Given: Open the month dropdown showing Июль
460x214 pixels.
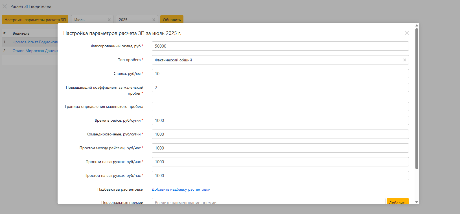Looking at the screenshot, I should pyautogui.click(x=89, y=20).
